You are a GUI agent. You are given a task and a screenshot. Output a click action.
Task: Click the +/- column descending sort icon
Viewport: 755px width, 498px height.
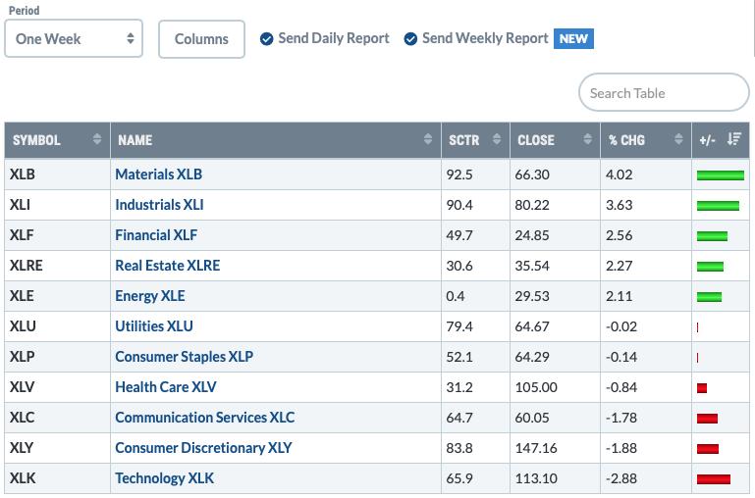(734, 139)
